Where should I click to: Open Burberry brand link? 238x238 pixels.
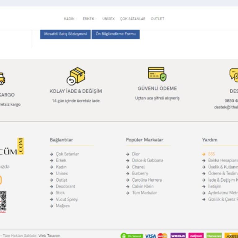[x=140, y=173]
